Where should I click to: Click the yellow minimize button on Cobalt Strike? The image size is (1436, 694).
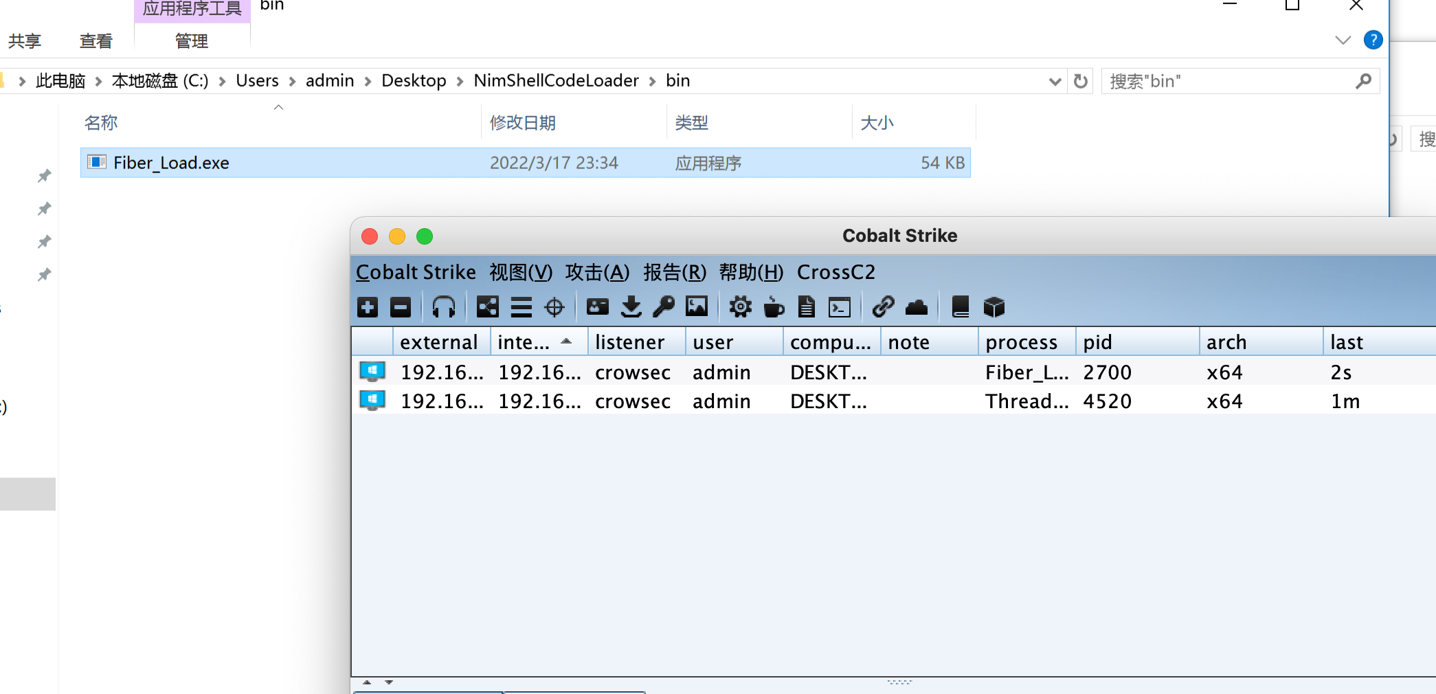[x=397, y=236]
